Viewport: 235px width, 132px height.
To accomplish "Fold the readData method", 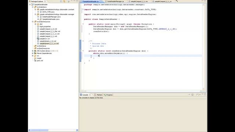I will (83, 51).
